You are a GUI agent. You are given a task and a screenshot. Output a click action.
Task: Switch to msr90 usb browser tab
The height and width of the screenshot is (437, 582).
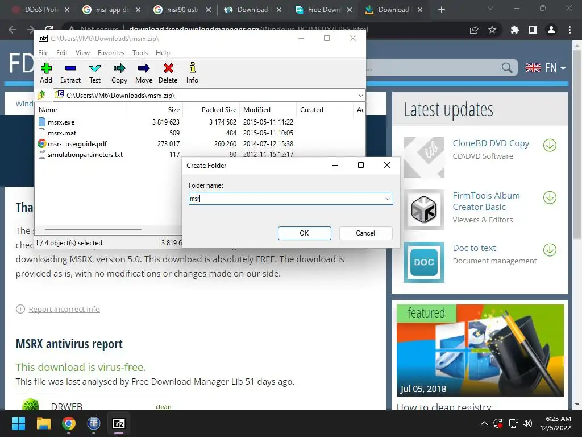pos(182,10)
